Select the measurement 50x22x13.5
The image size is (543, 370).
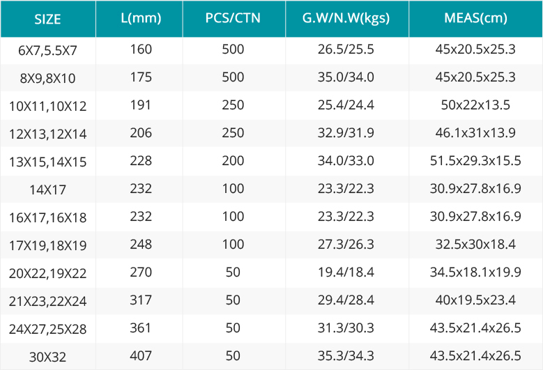pos(475,105)
